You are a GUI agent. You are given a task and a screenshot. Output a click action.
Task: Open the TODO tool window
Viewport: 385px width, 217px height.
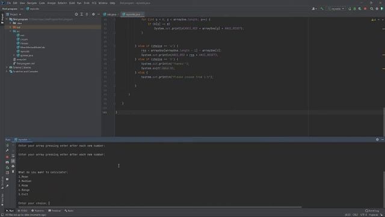[23, 211]
